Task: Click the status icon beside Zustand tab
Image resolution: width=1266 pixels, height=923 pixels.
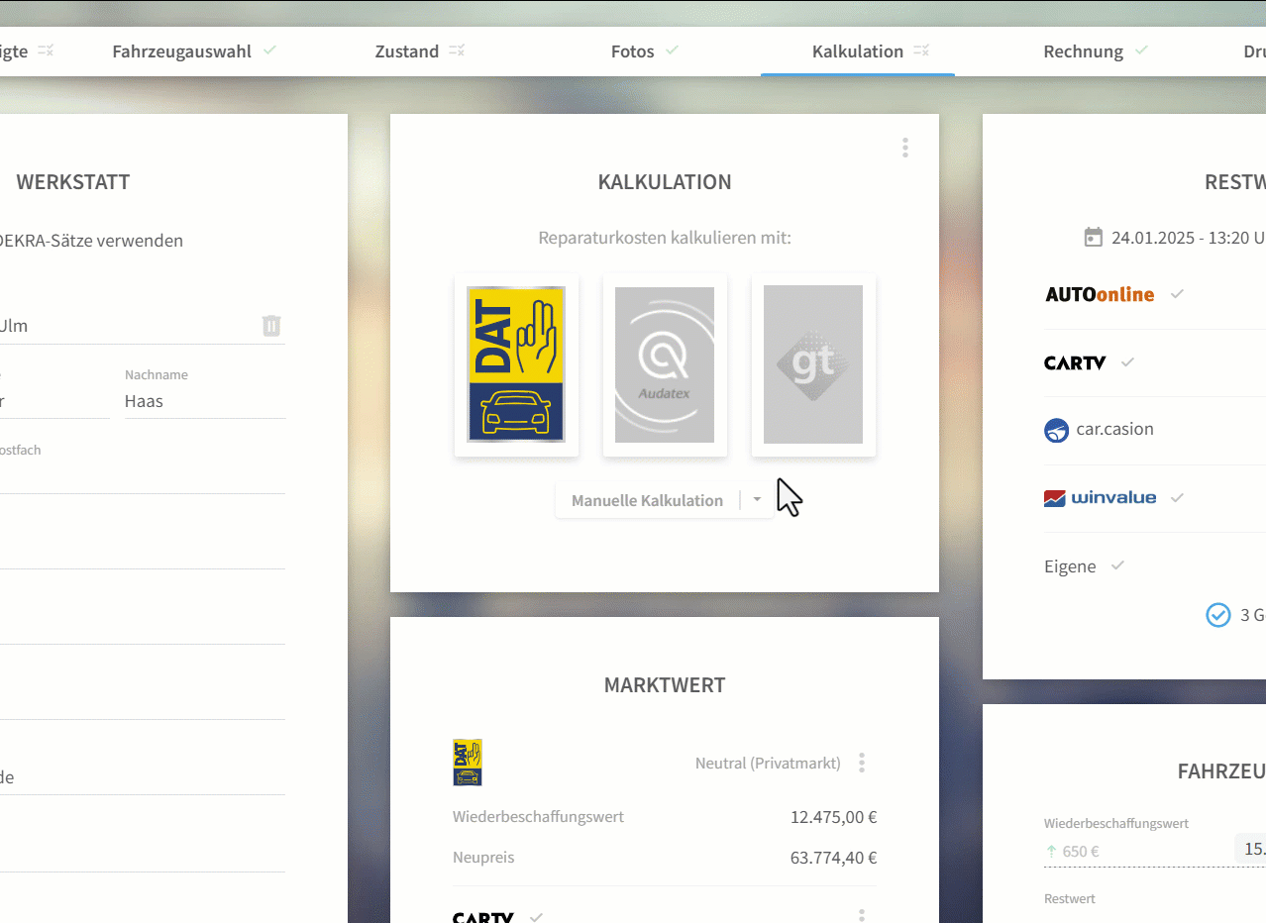Action: (457, 51)
